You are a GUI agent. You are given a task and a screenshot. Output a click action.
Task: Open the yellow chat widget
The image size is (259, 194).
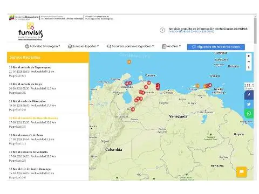coord(241,172)
